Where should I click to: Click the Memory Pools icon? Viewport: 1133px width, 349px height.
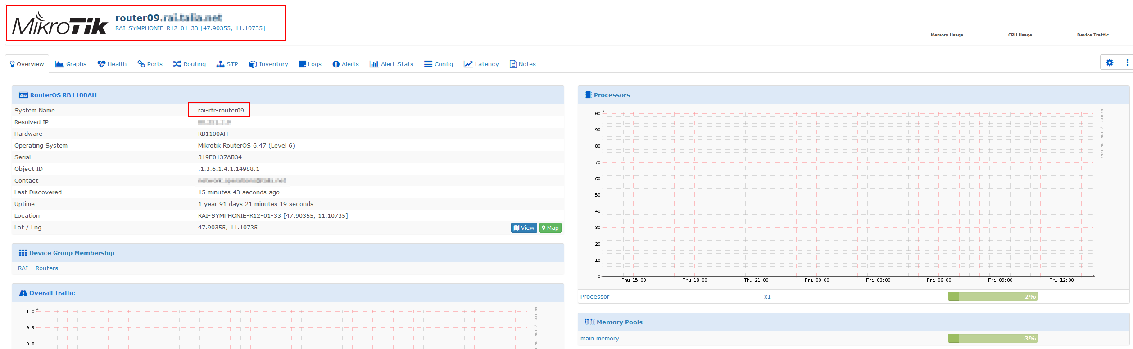click(589, 322)
